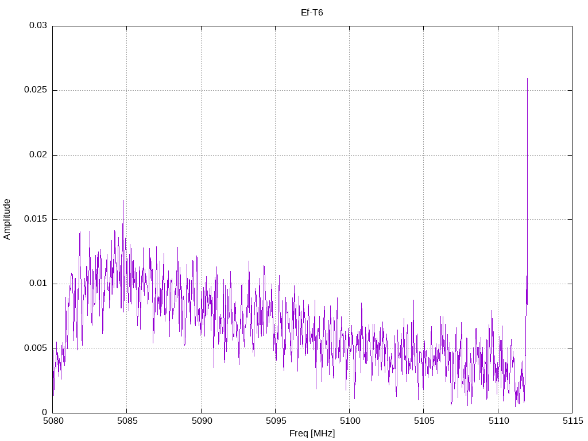Click the 0 y-axis tick label
The width and height of the screenshot is (588, 441).
coord(45,412)
